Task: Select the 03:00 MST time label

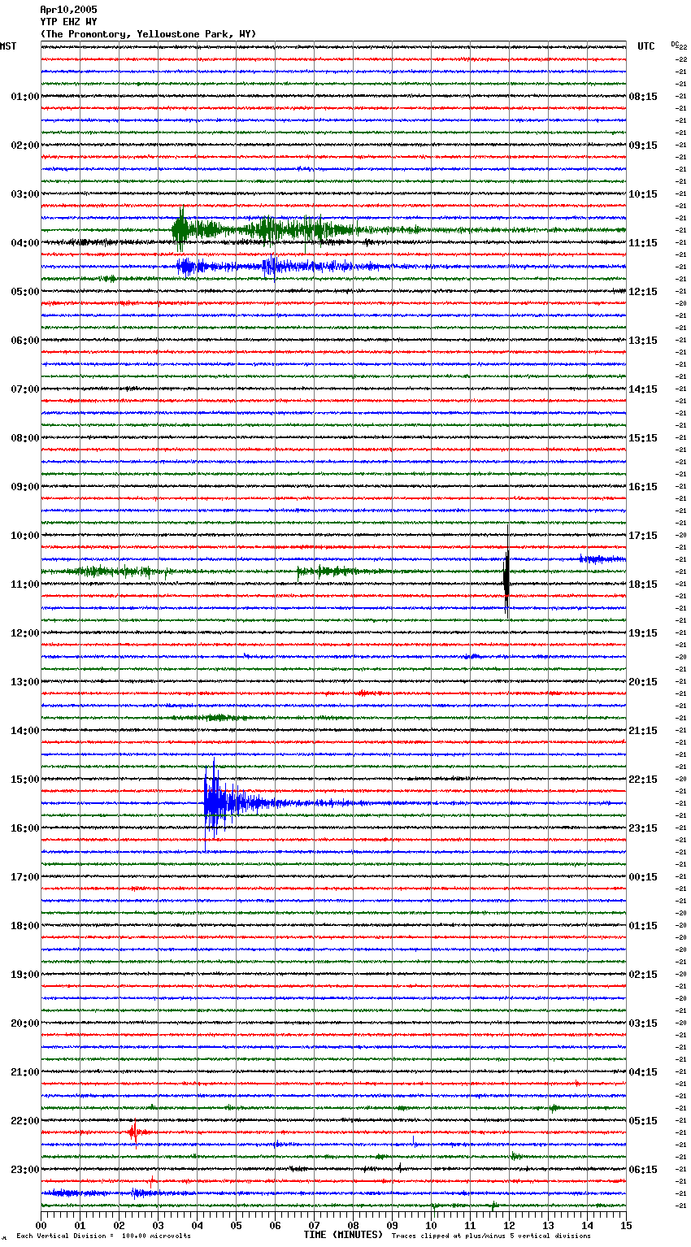Action: point(25,194)
